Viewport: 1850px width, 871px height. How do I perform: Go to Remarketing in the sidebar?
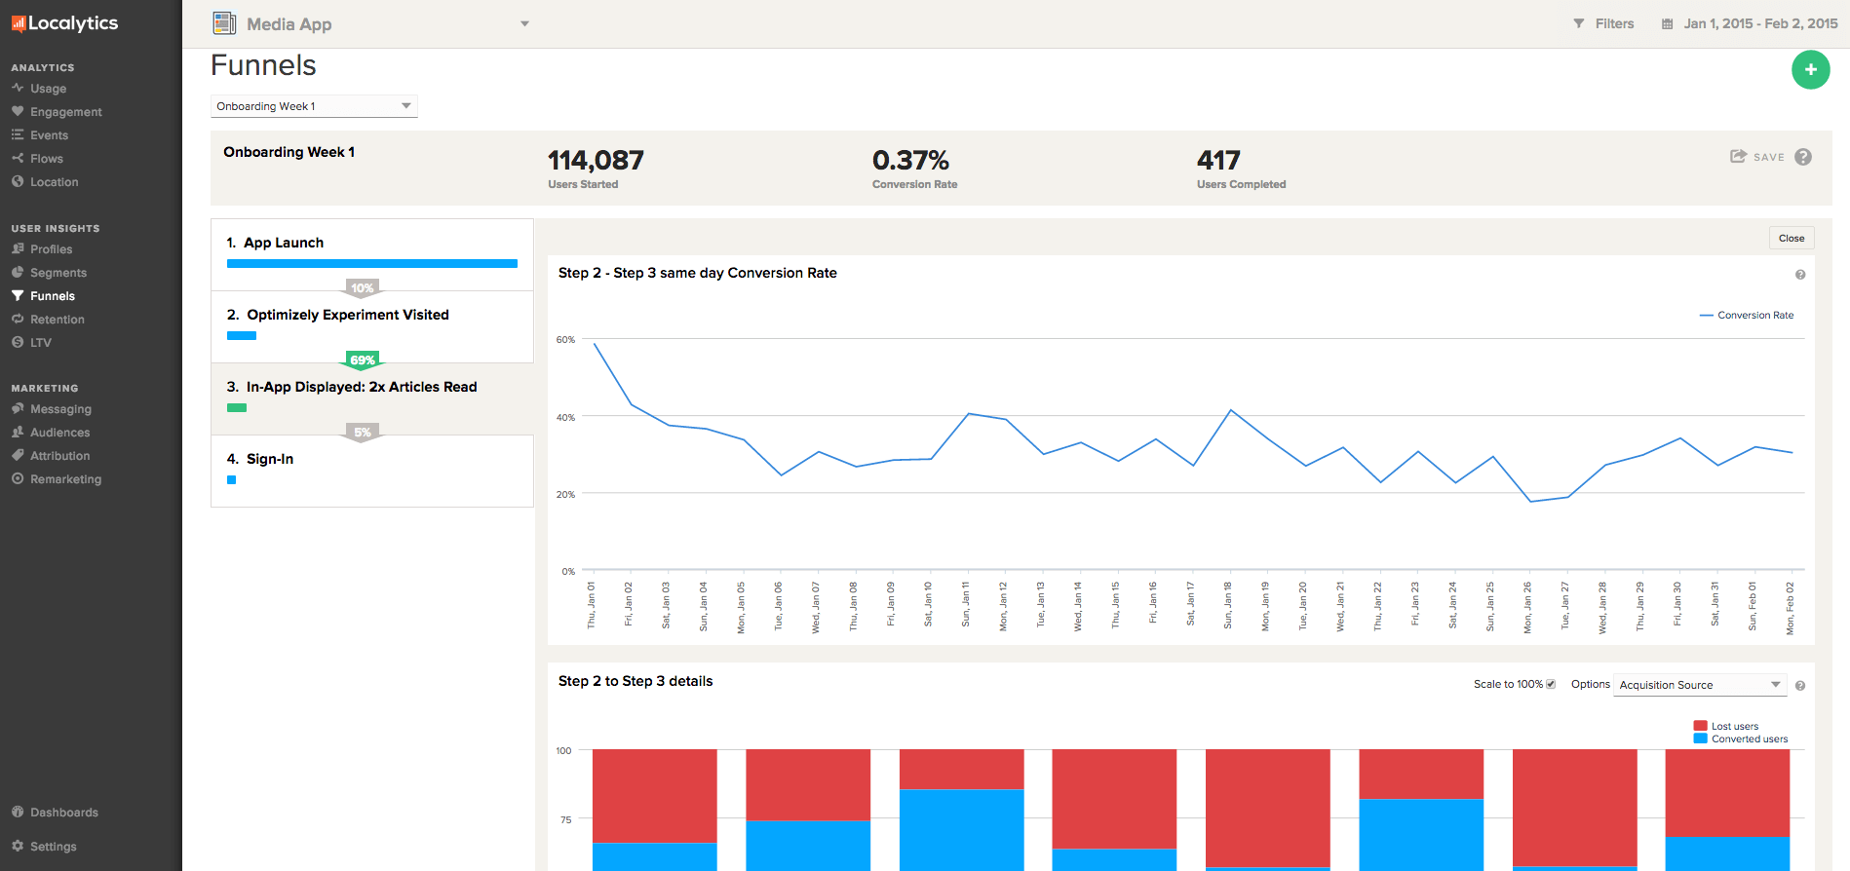[x=66, y=478]
